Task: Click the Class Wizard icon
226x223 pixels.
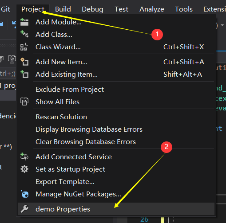Action: [x=24, y=47]
